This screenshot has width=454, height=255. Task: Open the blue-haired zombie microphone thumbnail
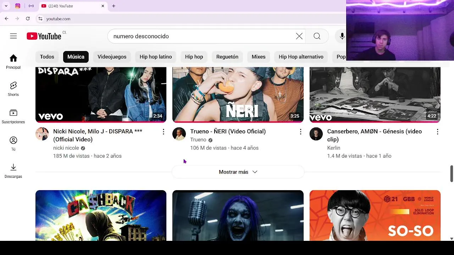pyautogui.click(x=238, y=215)
